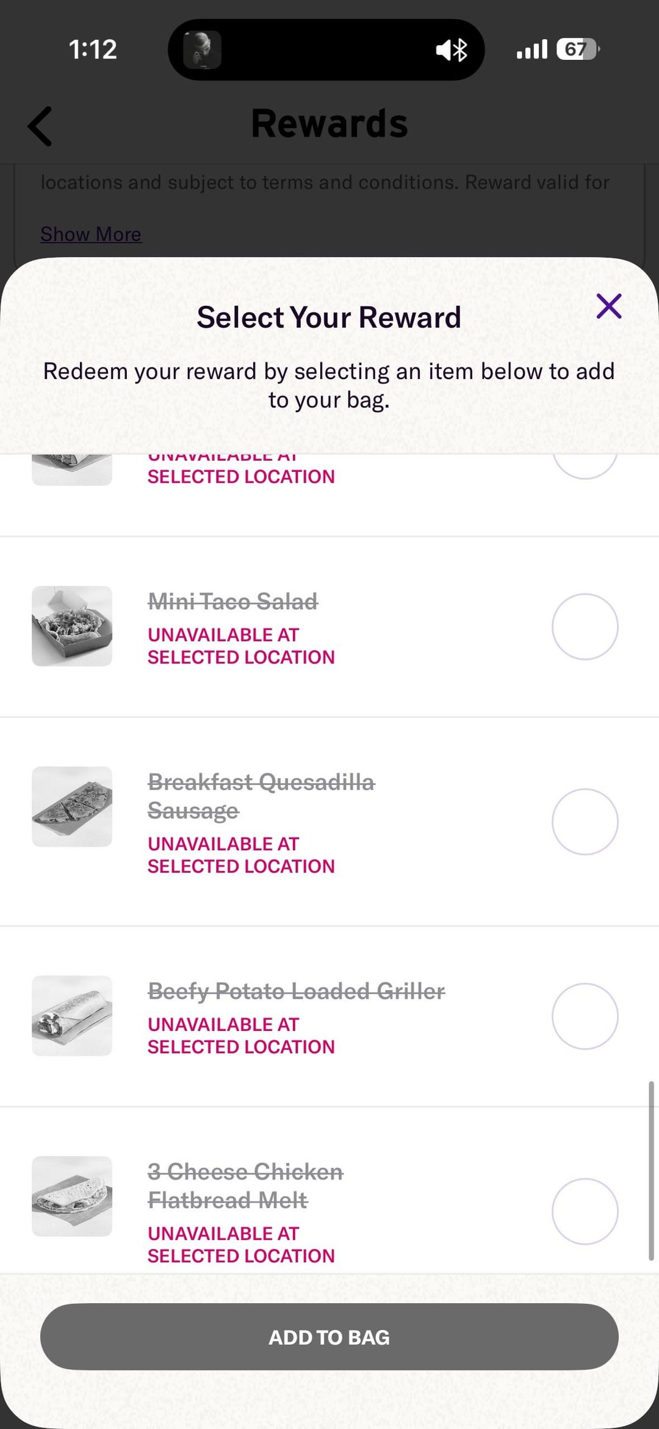Click the reward list scrollbar handle
This screenshot has width=659, height=1429.
pos(651,1171)
